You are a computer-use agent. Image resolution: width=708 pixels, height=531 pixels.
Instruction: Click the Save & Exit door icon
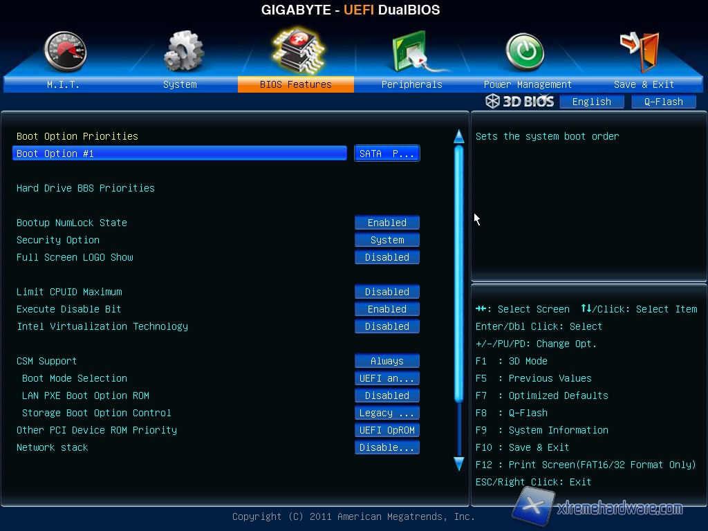click(x=641, y=51)
